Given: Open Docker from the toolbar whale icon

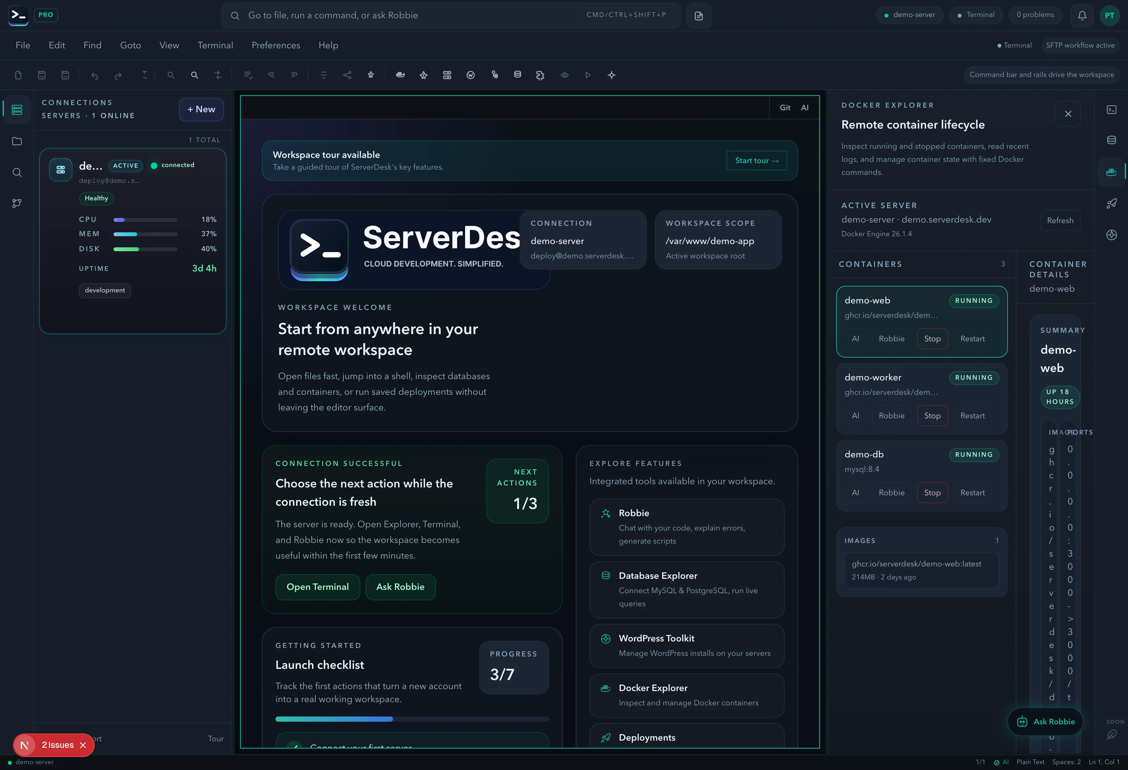Looking at the screenshot, I should pos(400,75).
